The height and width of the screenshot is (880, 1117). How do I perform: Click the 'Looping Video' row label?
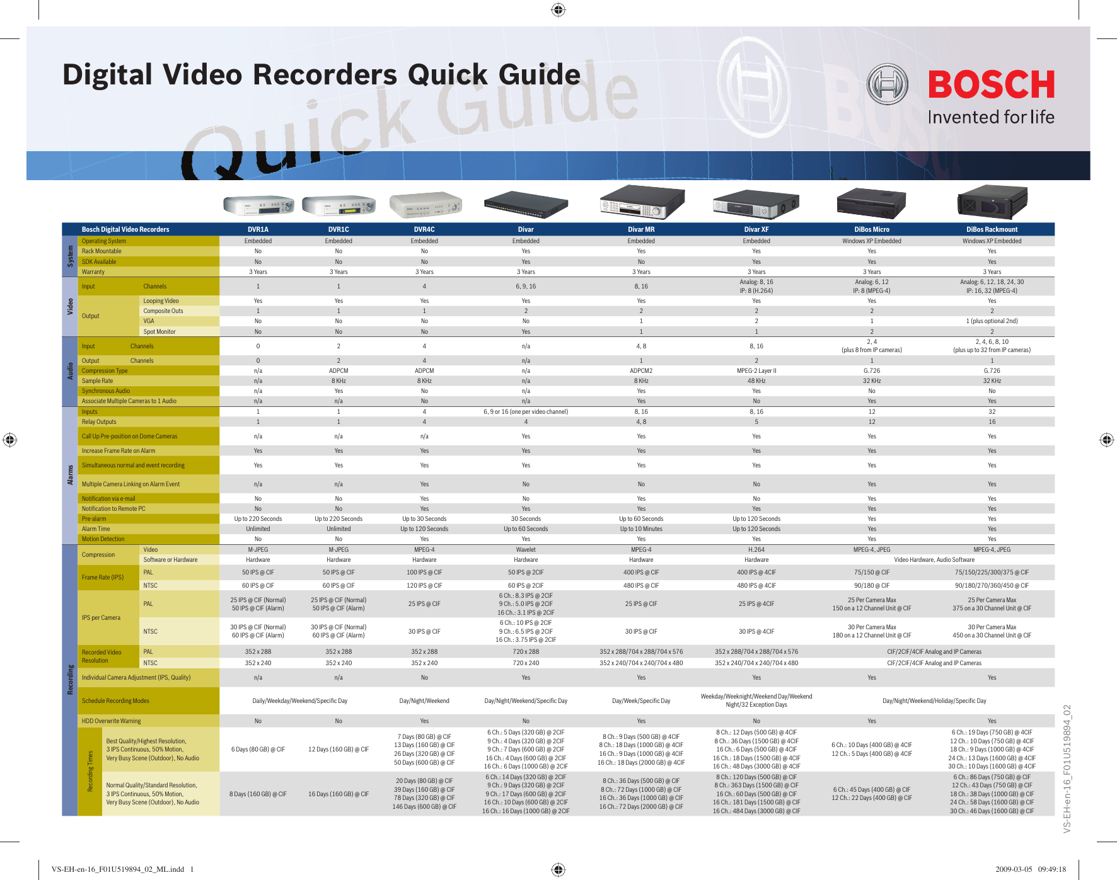[x=161, y=301]
